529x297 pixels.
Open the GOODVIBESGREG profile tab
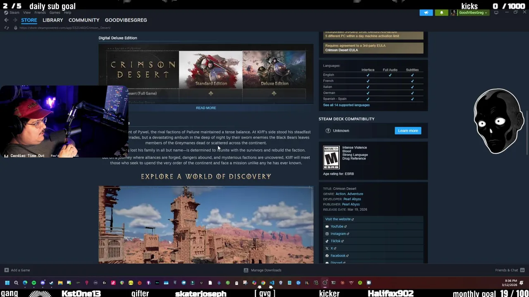coord(126,20)
